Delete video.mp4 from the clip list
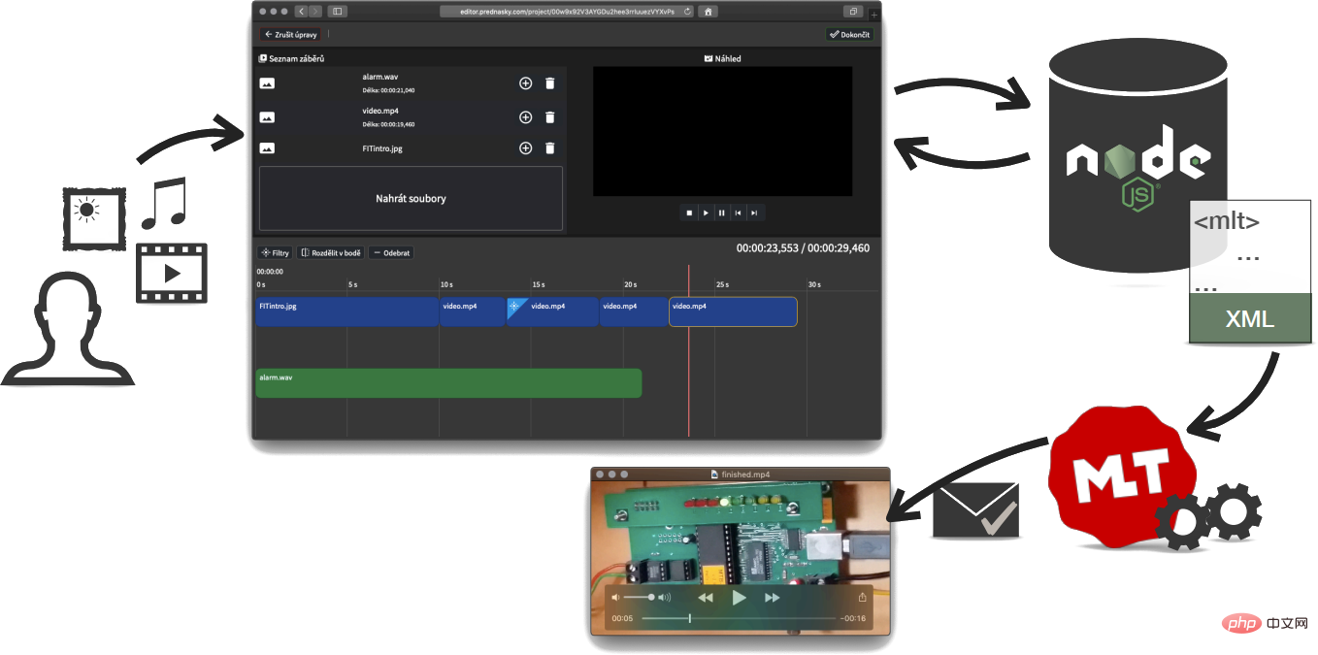The height and width of the screenshot is (655, 1318). [x=550, y=117]
